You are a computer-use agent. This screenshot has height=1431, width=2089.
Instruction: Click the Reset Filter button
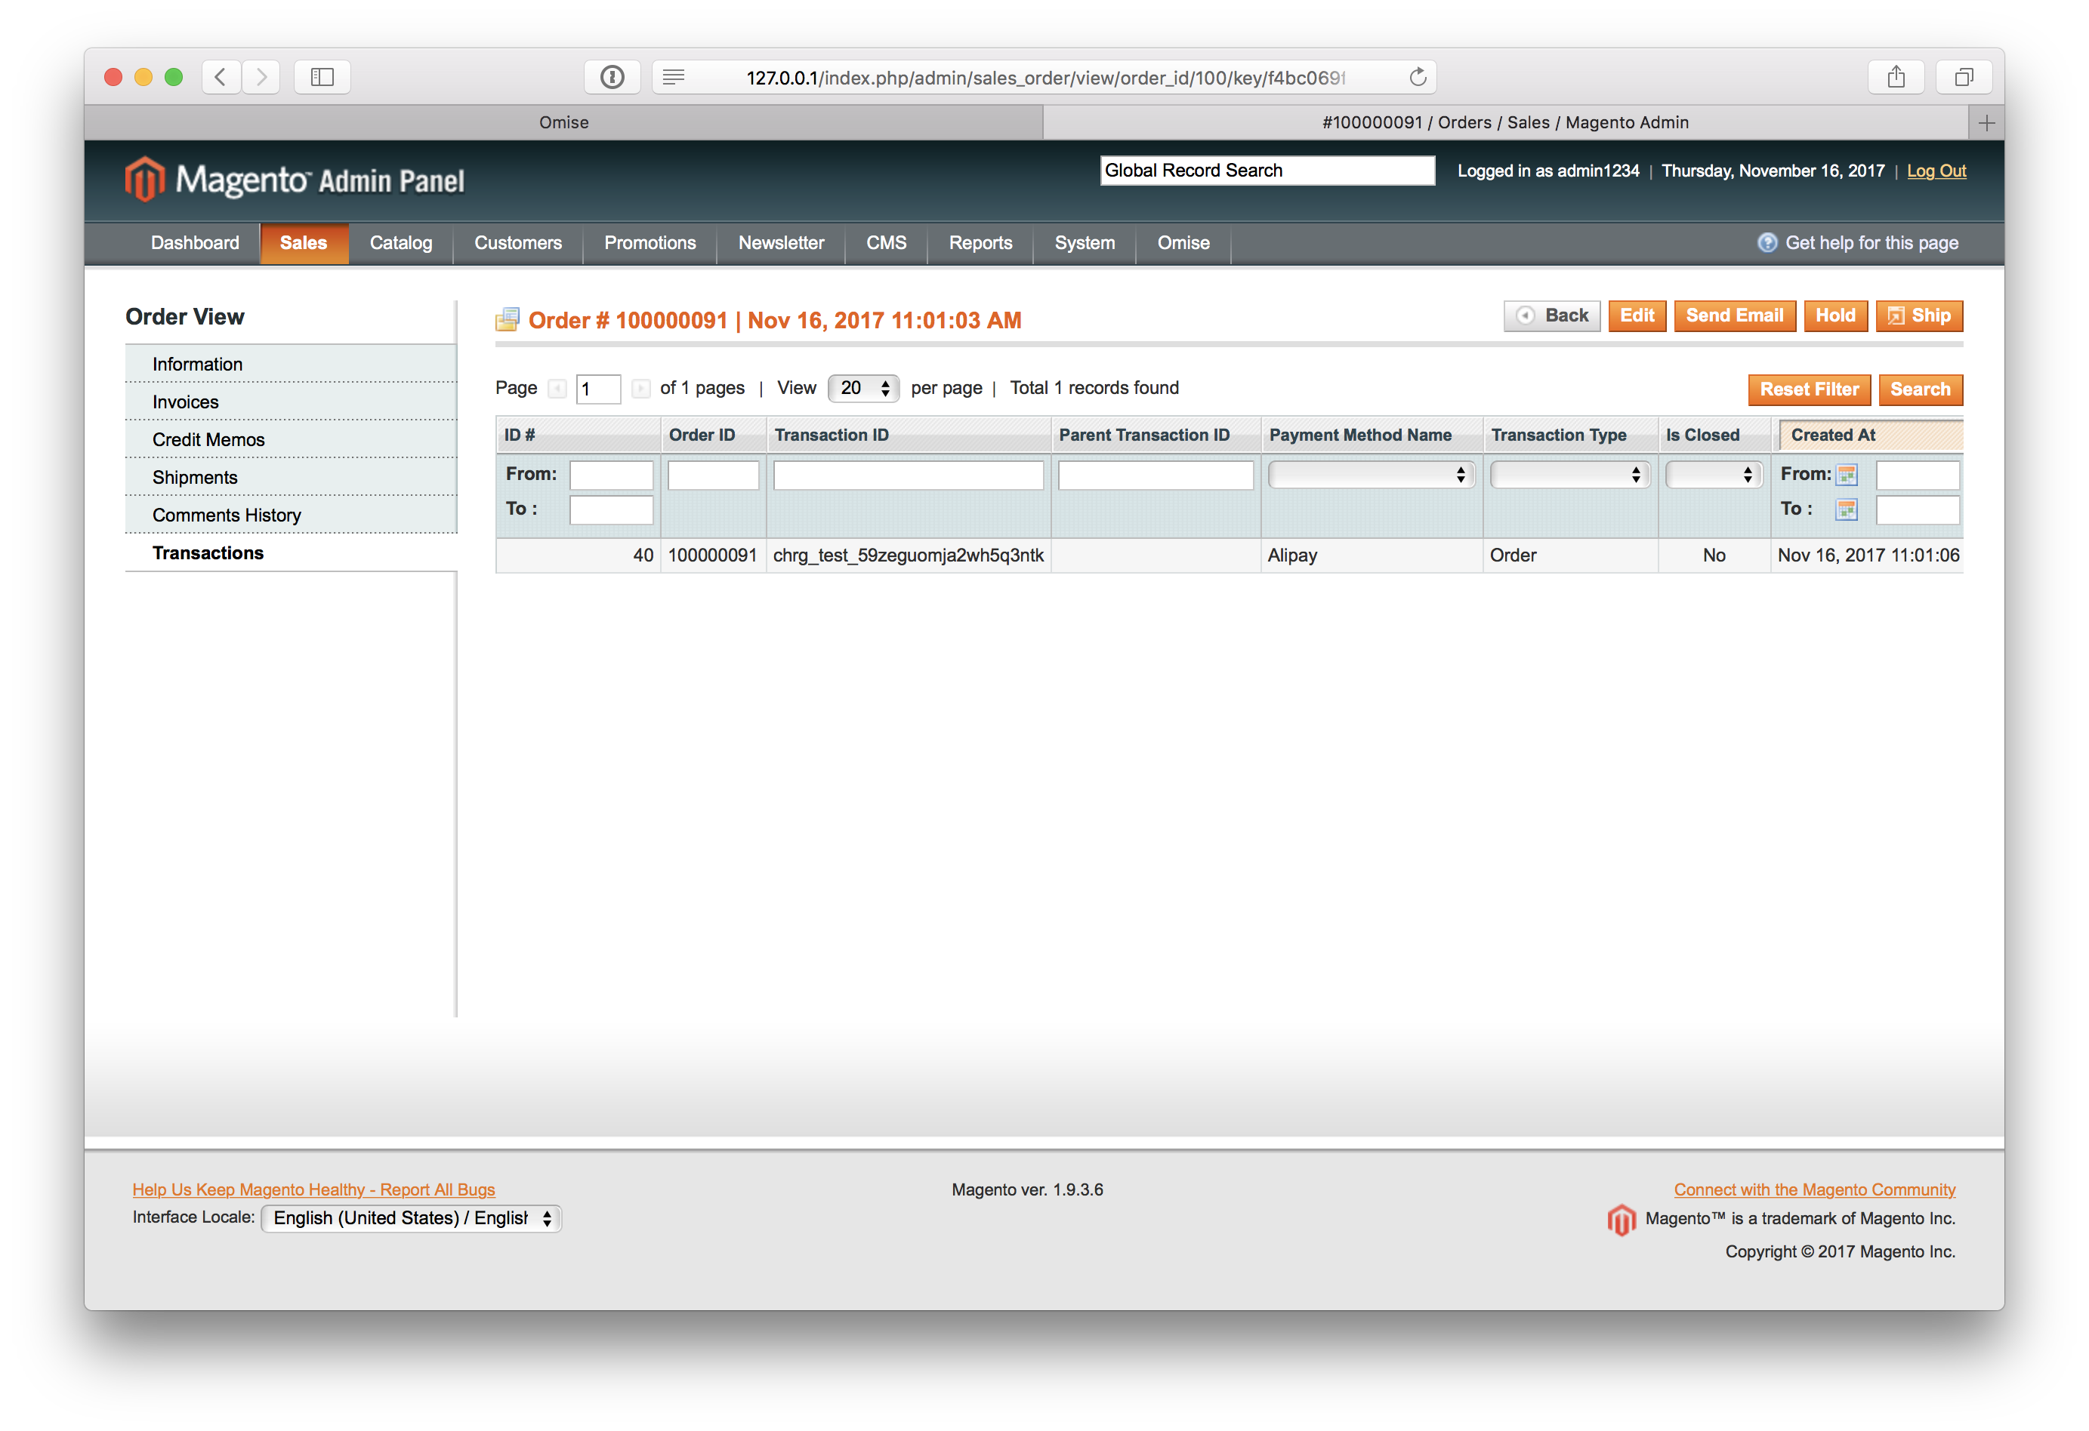pyautogui.click(x=1810, y=389)
